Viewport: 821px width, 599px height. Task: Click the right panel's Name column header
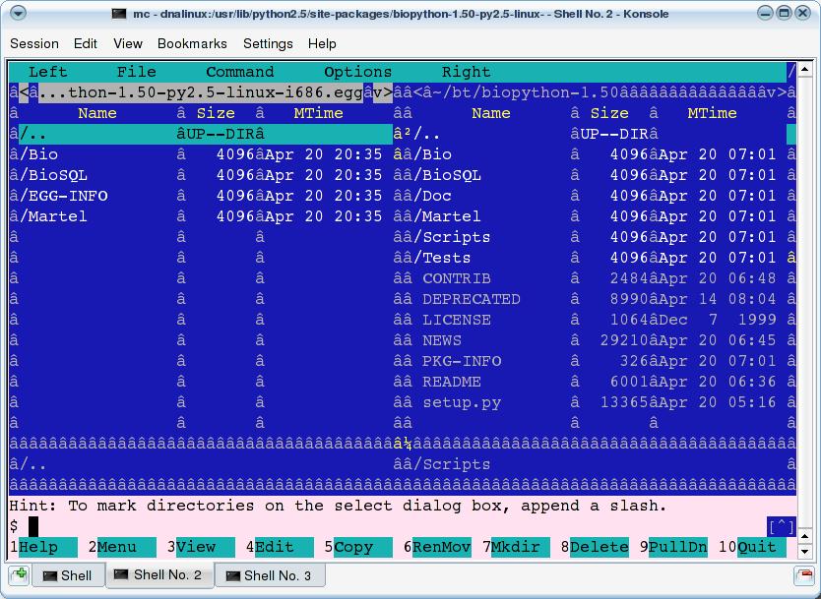click(491, 113)
